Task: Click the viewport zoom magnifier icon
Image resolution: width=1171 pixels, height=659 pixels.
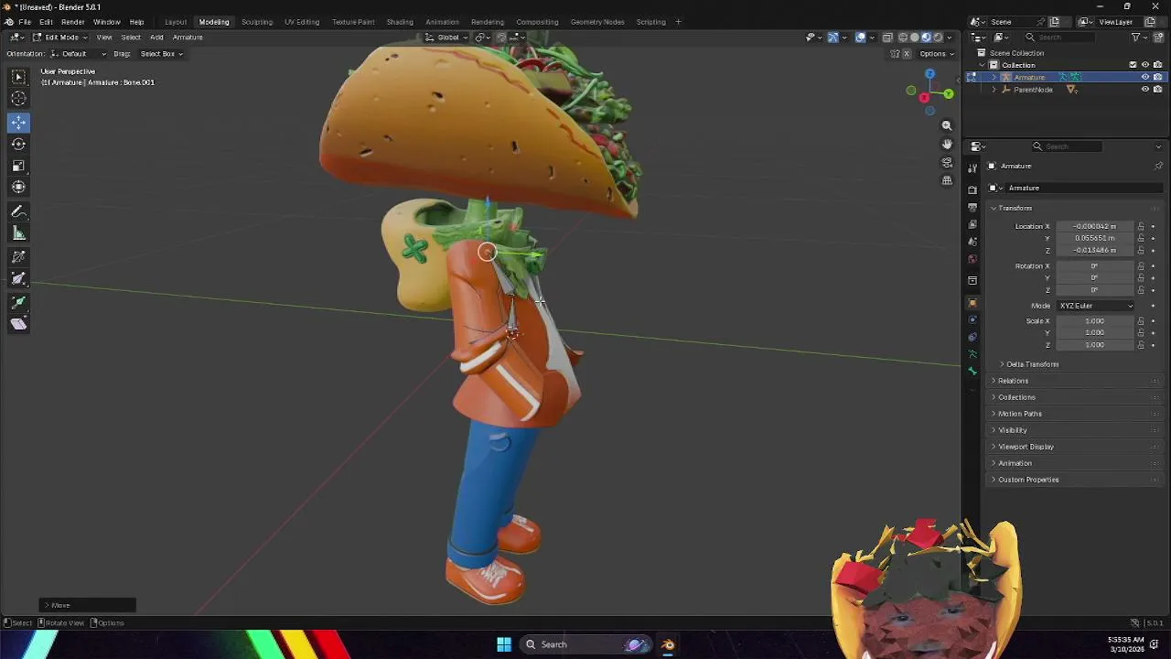Action: 947,125
